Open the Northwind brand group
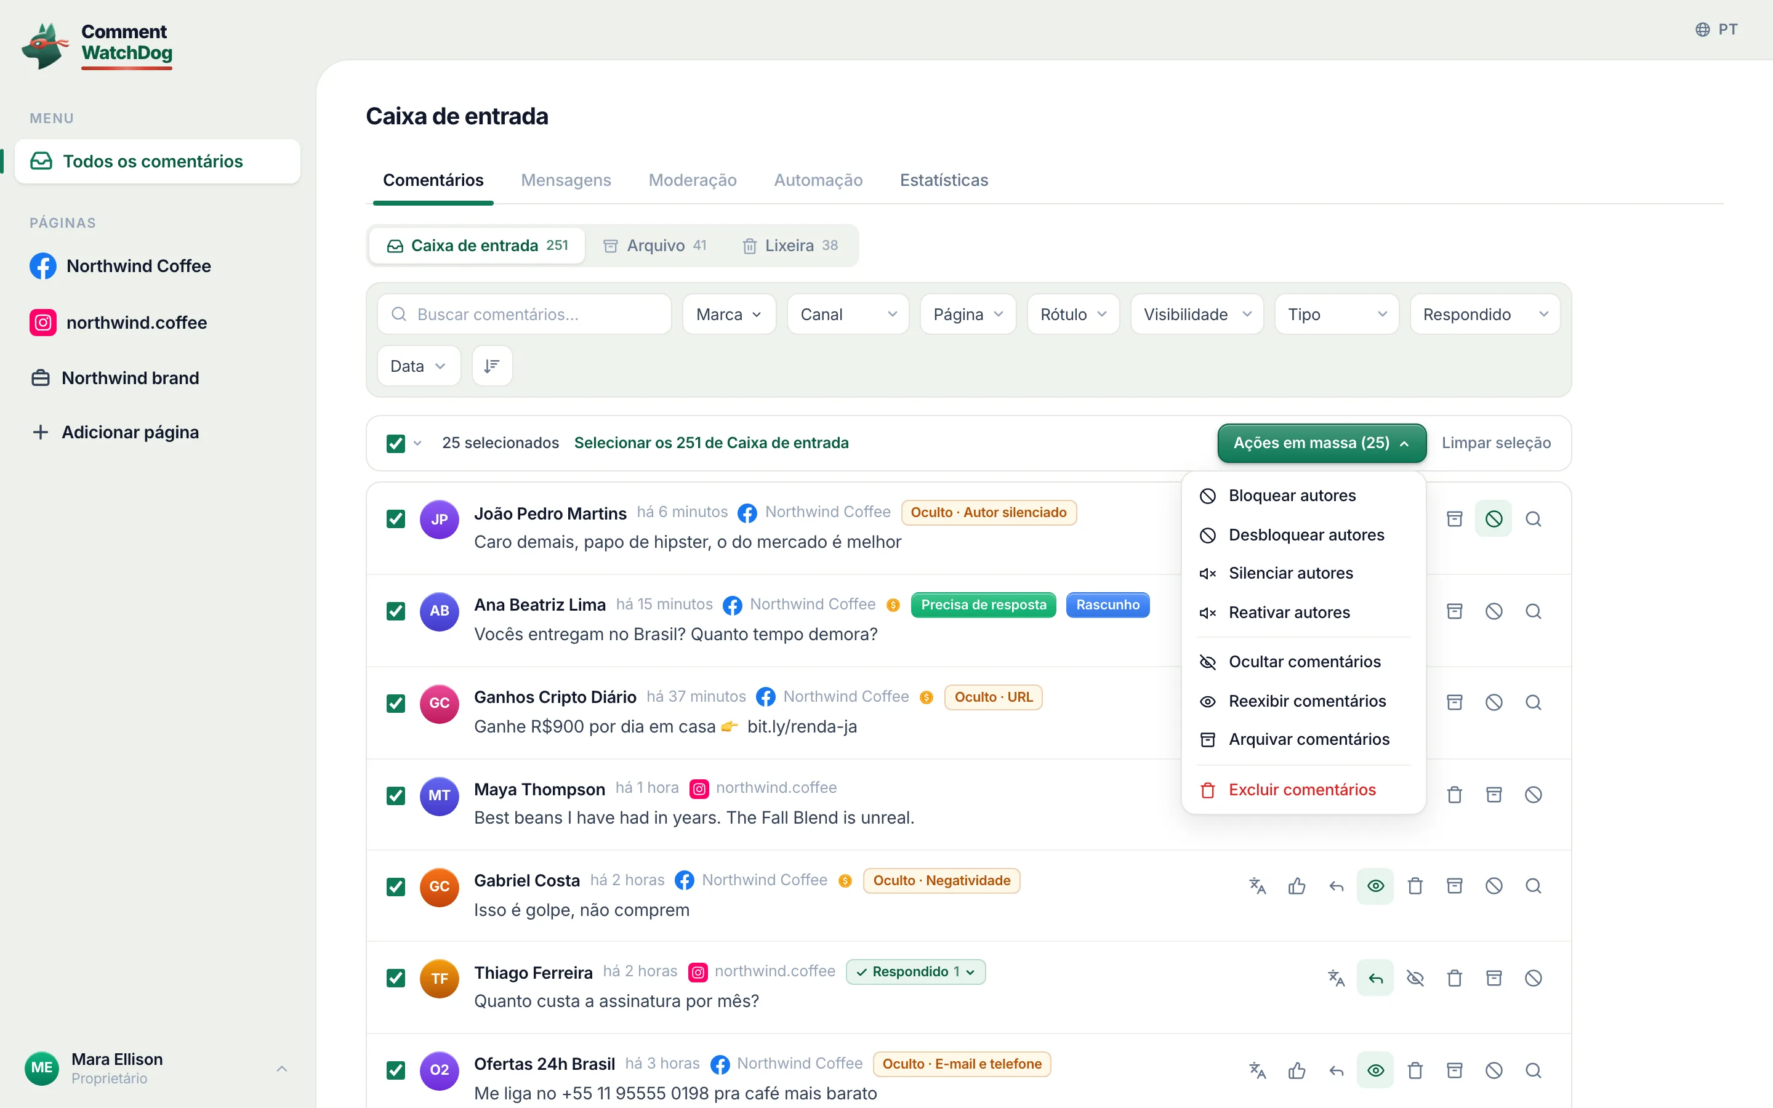 pos(115,378)
